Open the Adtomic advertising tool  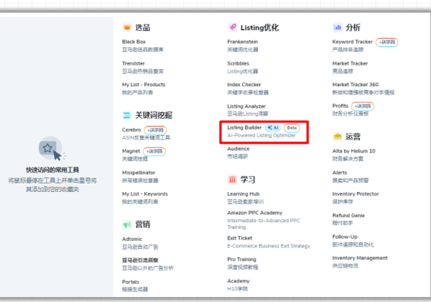[x=132, y=239]
